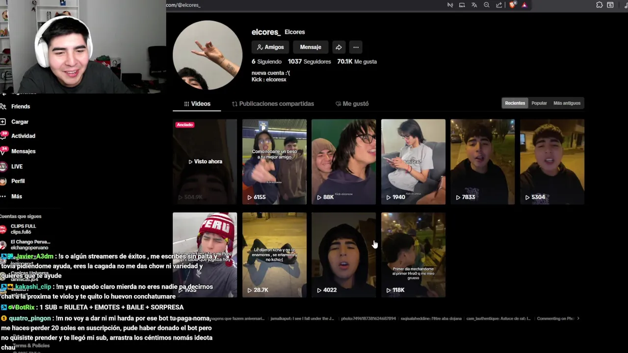Screen dimensions: 628x353
Task: Click the comment ticker right arrow
Action: point(578,319)
